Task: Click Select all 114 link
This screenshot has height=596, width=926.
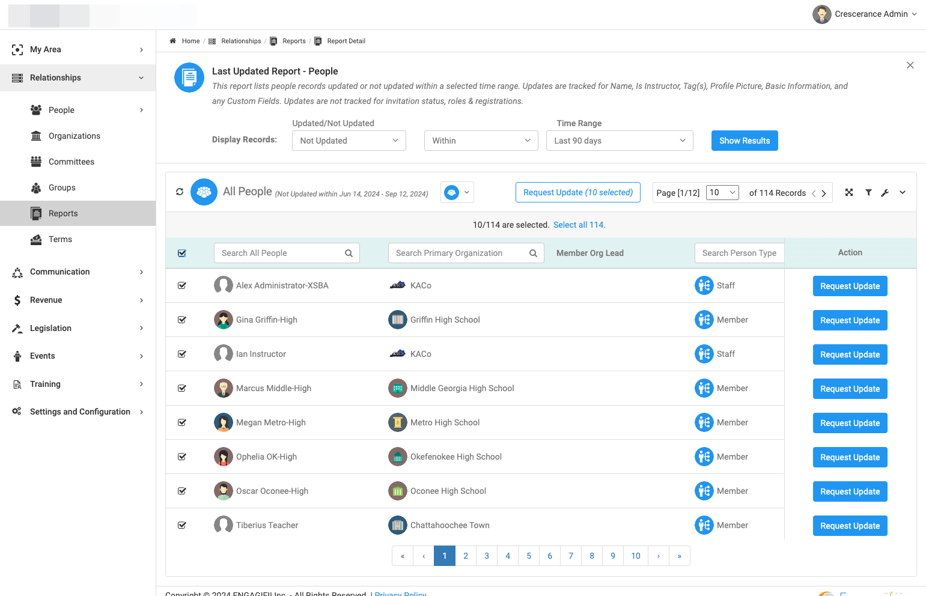Action: [x=579, y=225]
